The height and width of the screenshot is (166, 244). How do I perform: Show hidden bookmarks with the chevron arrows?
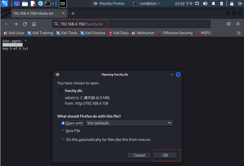point(239,33)
